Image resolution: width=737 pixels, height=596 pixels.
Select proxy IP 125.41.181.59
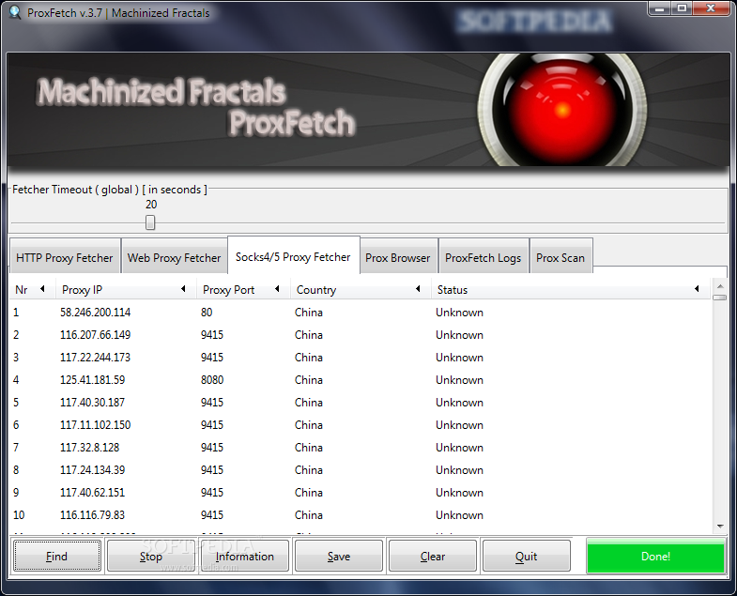(93, 380)
